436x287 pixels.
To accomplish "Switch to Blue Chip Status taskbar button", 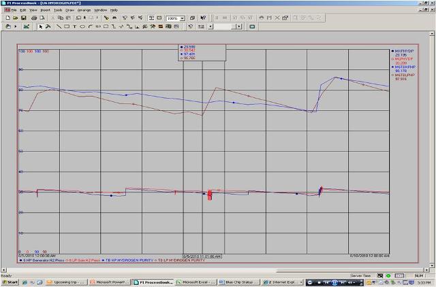I will (239, 282).
